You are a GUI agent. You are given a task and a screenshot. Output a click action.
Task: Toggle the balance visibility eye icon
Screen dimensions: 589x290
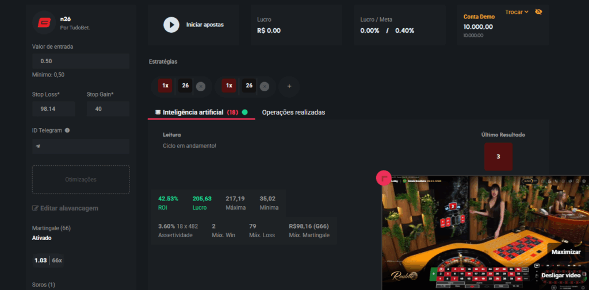pos(538,12)
